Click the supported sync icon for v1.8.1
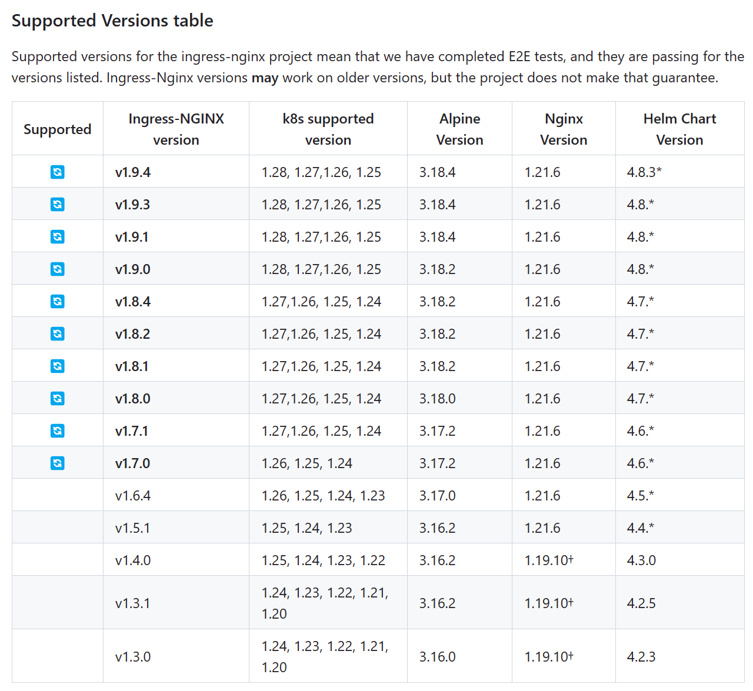This screenshot has width=753, height=691. [x=57, y=366]
